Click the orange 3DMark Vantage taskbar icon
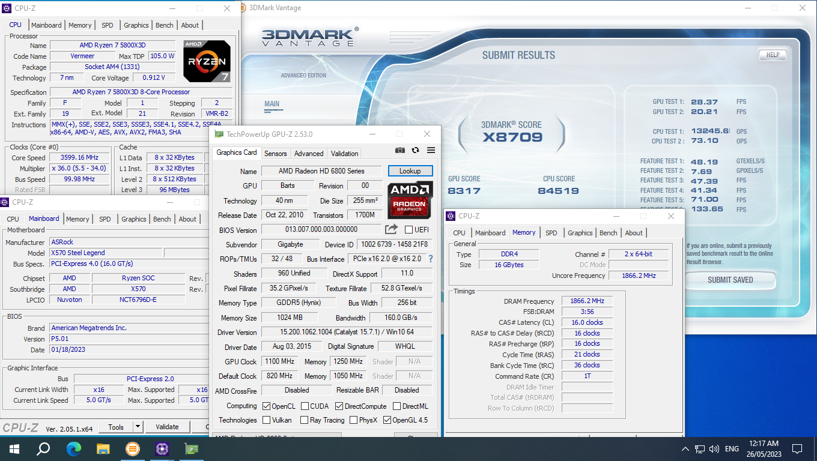817x461 pixels. coord(132,448)
